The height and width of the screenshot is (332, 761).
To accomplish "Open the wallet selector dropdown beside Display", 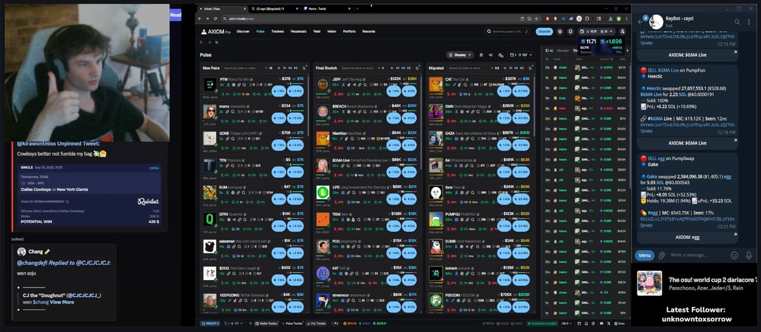I will (521, 55).
